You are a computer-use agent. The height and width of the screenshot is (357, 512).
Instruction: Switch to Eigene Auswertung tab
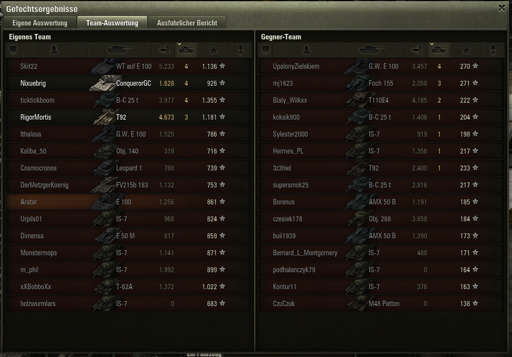pos(40,23)
